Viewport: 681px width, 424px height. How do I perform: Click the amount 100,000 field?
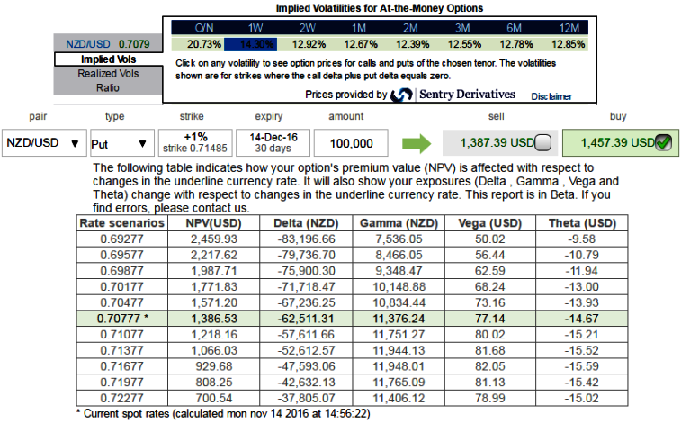[351, 143]
